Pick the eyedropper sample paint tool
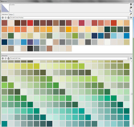 (x=131, y=14)
